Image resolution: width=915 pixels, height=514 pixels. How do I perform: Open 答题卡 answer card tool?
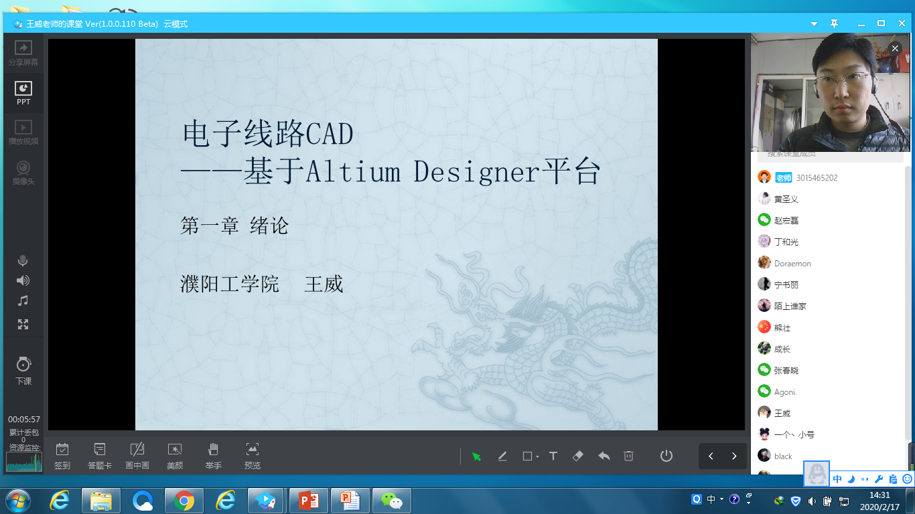(100, 456)
